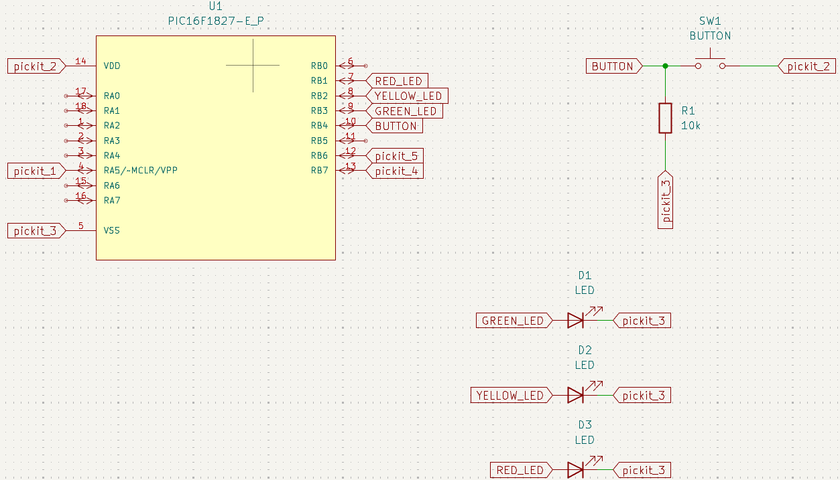The image size is (840, 480).
Task: Select RED_LED label on RB1 pin
Action: pyautogui.click(x=398, y=81)
